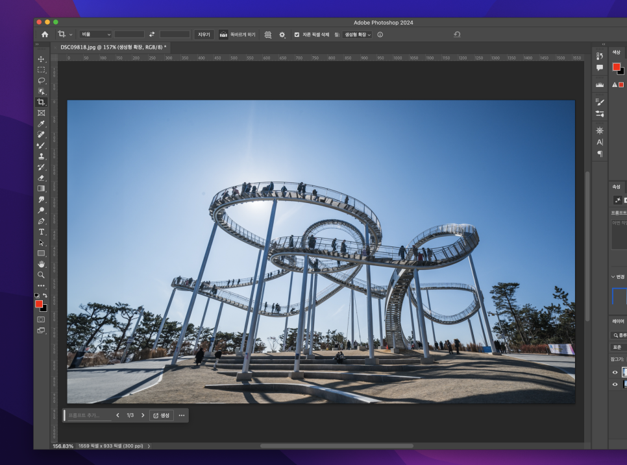Select the Hand tool

click(41, 264)
